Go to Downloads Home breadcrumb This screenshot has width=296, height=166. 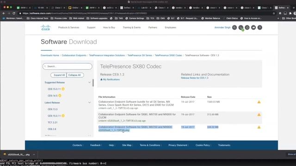pos(50,55)
